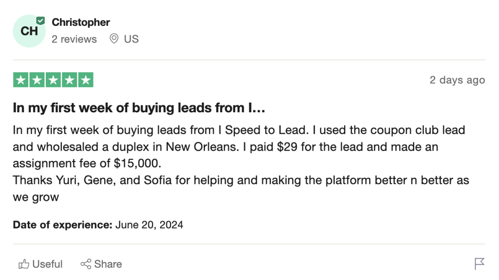Click the third green rating star

pyautogui.click(x=53, y=80)
